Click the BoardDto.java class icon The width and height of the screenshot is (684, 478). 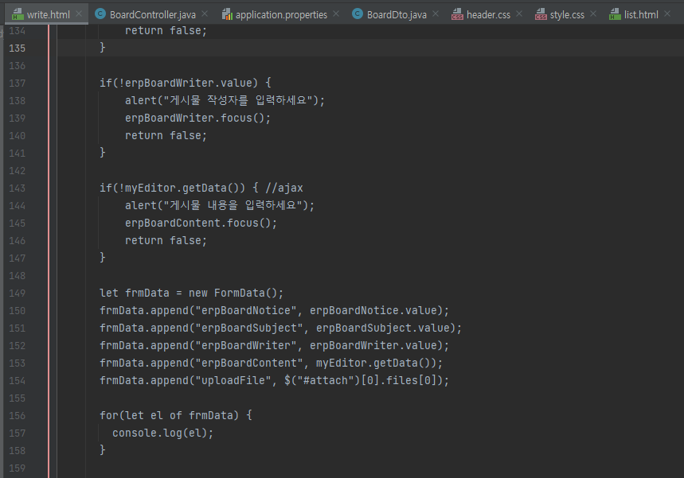coord(358,14)
